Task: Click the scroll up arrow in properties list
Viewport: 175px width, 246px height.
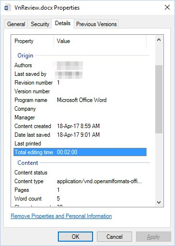Action: click(159, 40)
